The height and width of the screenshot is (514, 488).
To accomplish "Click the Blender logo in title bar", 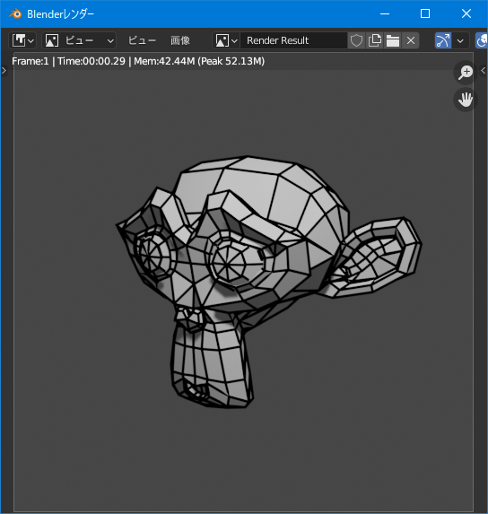I will 15,13.
